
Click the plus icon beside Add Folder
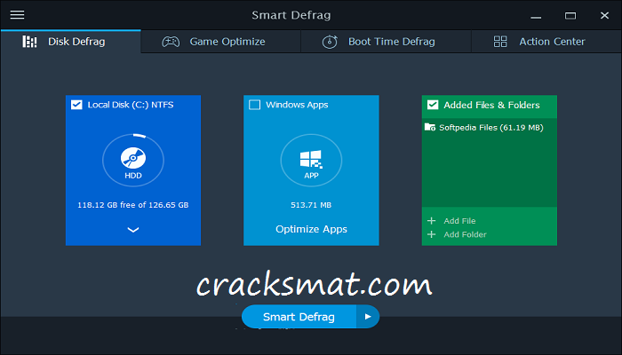tap(432, 234)
